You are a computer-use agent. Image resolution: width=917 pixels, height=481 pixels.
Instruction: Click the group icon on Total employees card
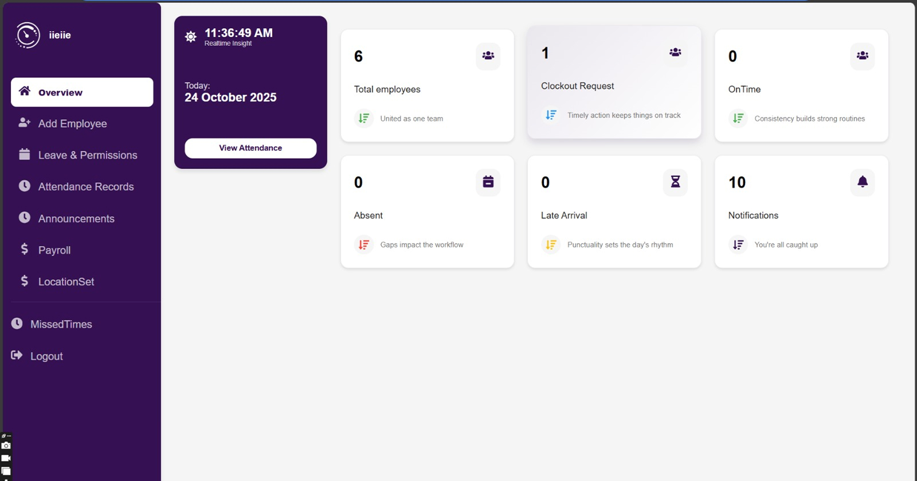coord(488,56)
